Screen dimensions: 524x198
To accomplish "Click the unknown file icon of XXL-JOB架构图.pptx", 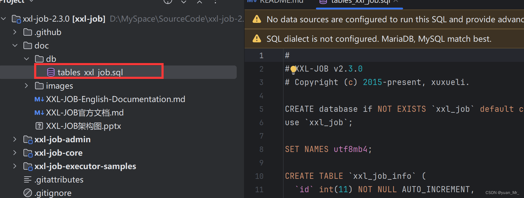I will pos(39,126).
